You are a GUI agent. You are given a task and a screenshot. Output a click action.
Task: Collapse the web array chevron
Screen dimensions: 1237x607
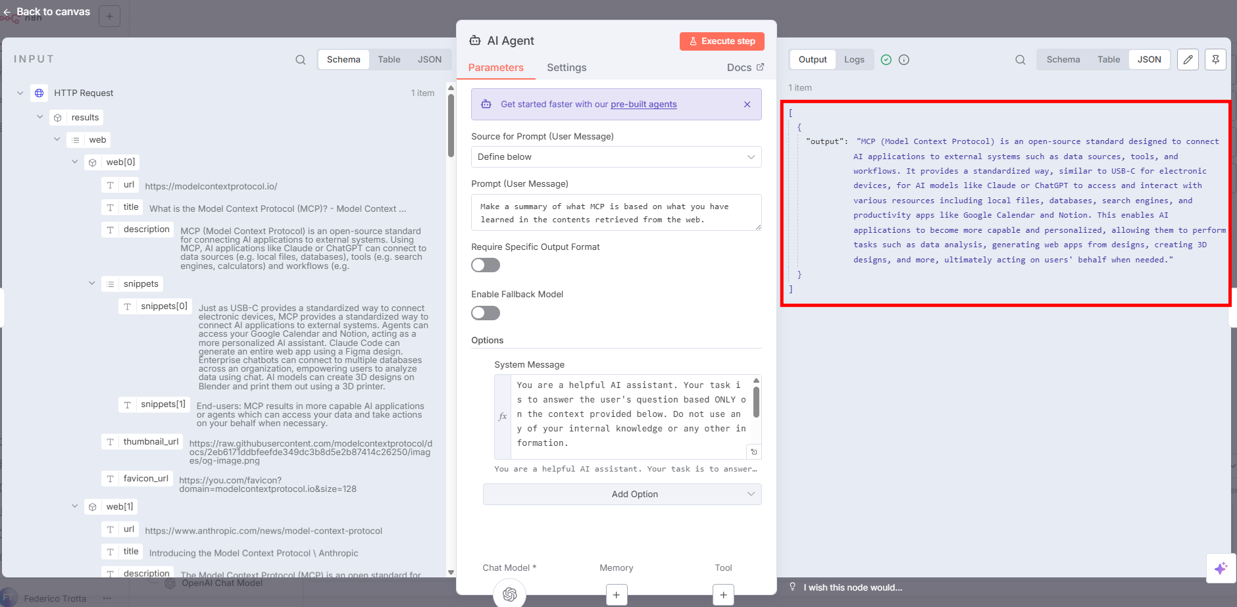(x=57, y=139)
